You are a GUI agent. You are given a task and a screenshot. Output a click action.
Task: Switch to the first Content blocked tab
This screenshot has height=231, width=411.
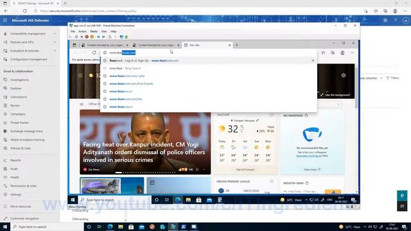click(105, 45)
